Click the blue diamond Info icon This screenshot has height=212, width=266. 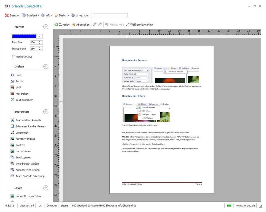coord(43,15)
